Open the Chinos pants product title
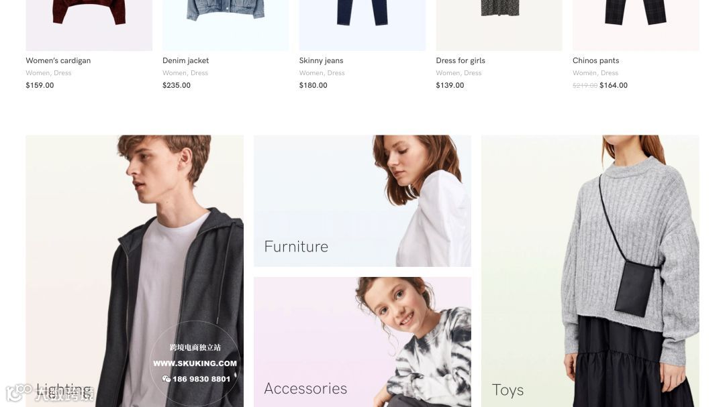Screen dimensions: 725x407 tap(595, 60)
